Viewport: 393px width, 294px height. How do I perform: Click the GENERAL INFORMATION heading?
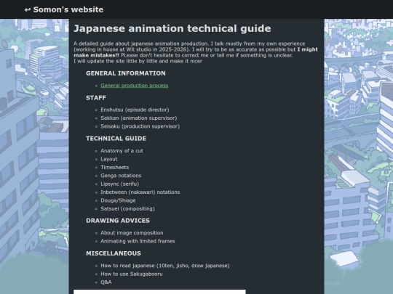click(x=126, y=73)
